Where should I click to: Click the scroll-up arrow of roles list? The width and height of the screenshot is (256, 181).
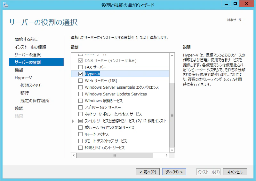tap(172, 56)
